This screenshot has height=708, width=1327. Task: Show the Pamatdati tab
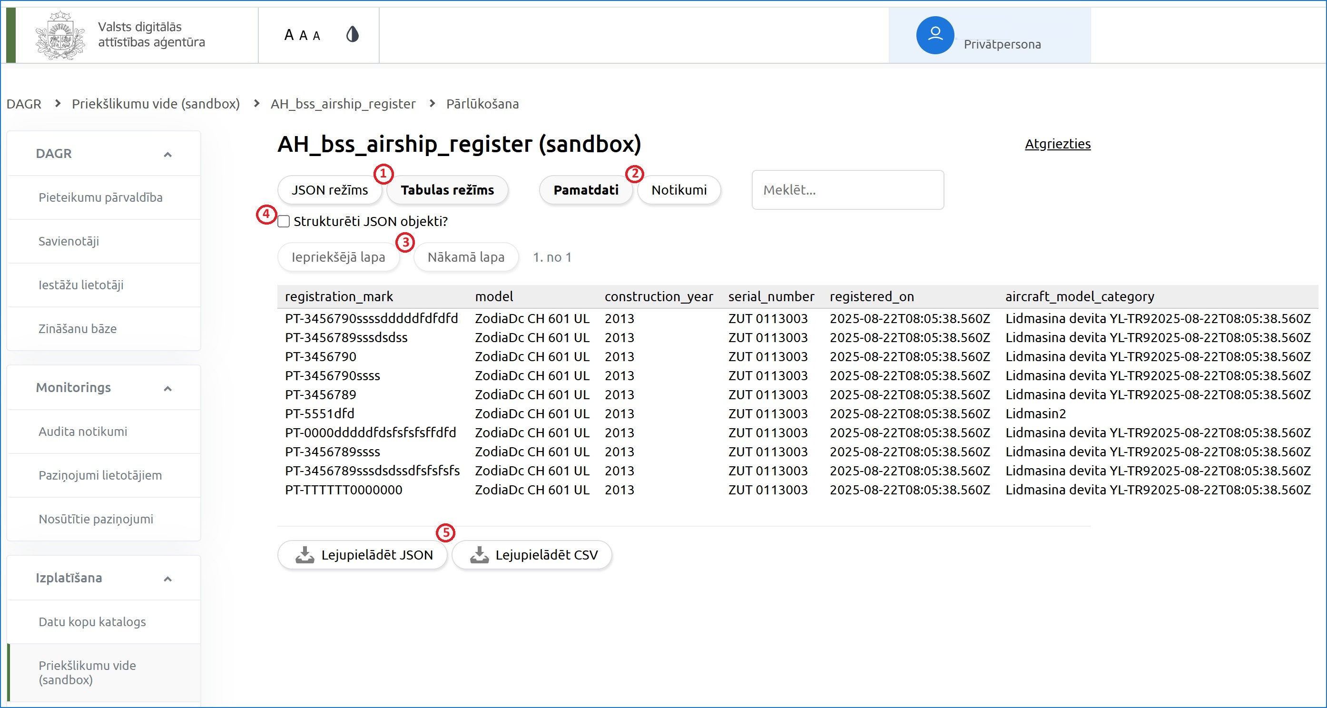click(586, 190)
